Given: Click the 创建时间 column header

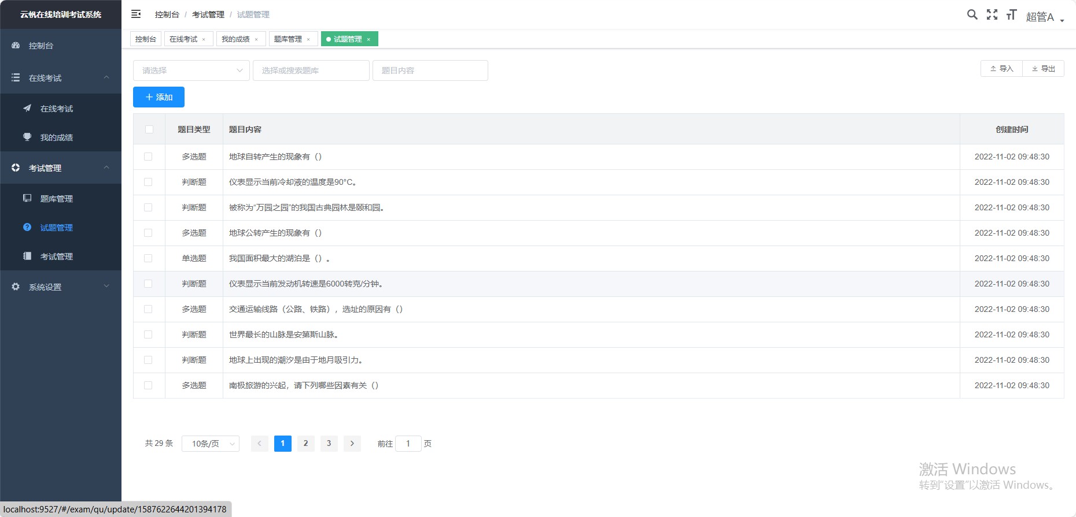Looking at the screenshot, I should click(x=1012, y=129).
